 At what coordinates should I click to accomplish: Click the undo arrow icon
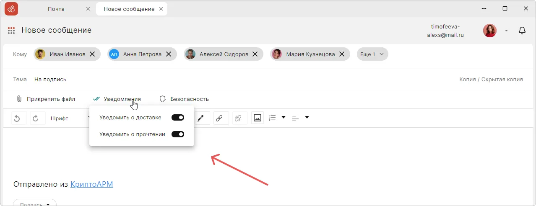17,118
